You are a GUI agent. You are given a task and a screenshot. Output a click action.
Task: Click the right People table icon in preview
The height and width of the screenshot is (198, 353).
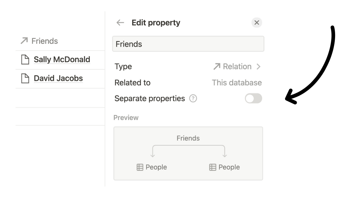click(x=213, y=167)
